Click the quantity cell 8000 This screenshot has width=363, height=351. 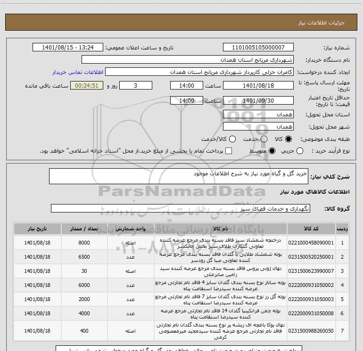[x=84, y=243]
